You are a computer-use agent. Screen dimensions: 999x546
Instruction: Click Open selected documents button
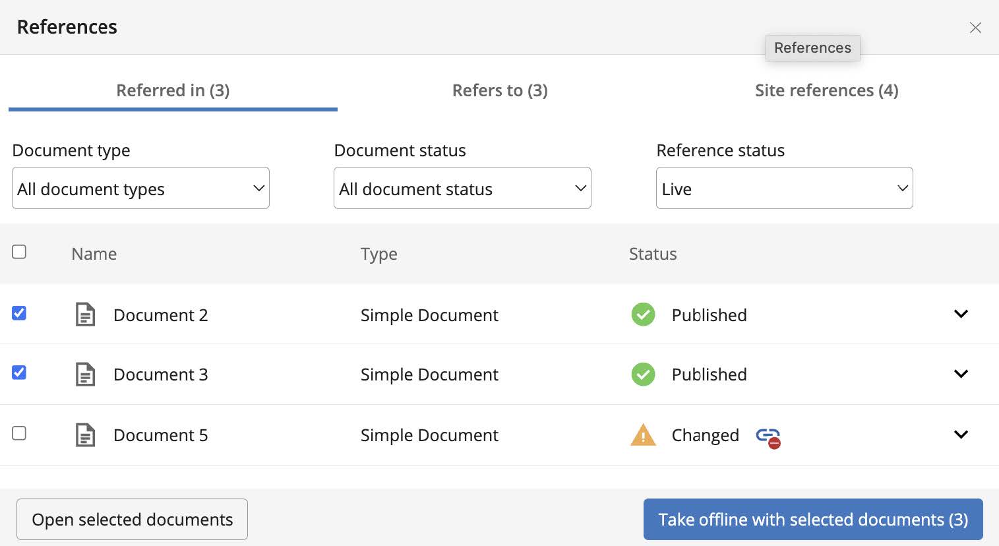click(x=132, y=520)
